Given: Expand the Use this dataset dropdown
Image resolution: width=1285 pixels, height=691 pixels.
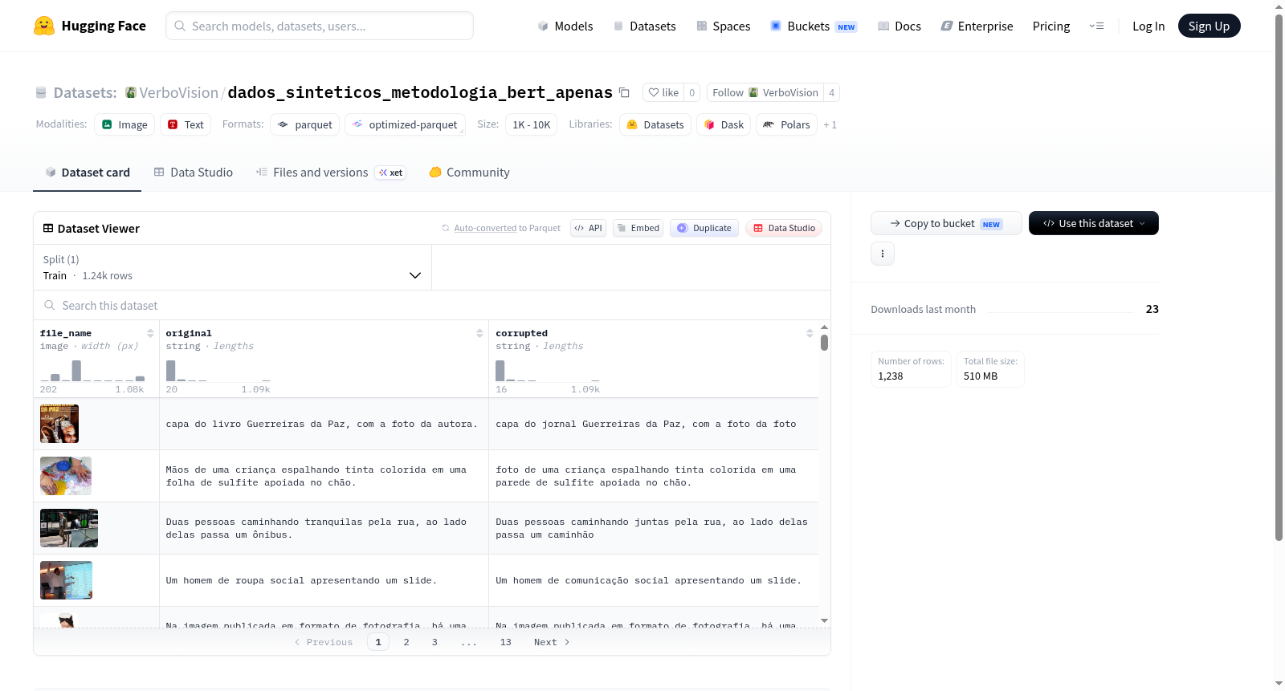Looking at the screenshot, I should tap(1093, 223).
